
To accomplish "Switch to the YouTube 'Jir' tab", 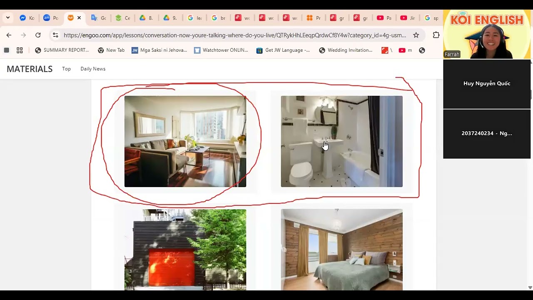I will pyautogui.click(x=408, y=18).
